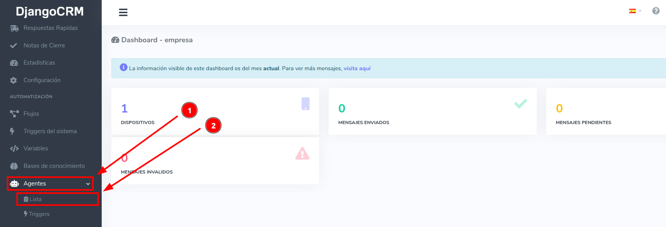Follow the 'visita aquí' link

pyautogui.click(x=357, y=69)
